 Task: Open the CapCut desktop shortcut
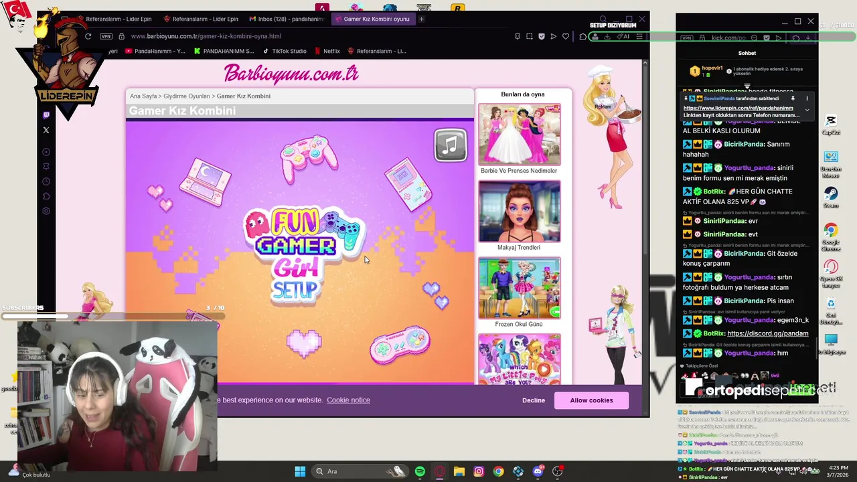[x=831, y=125]
